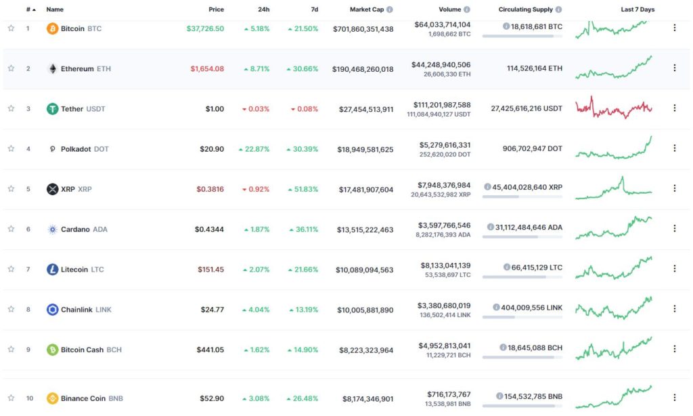Click Chainlink circulating supply progress bar
693x416 pixels.
522,317
